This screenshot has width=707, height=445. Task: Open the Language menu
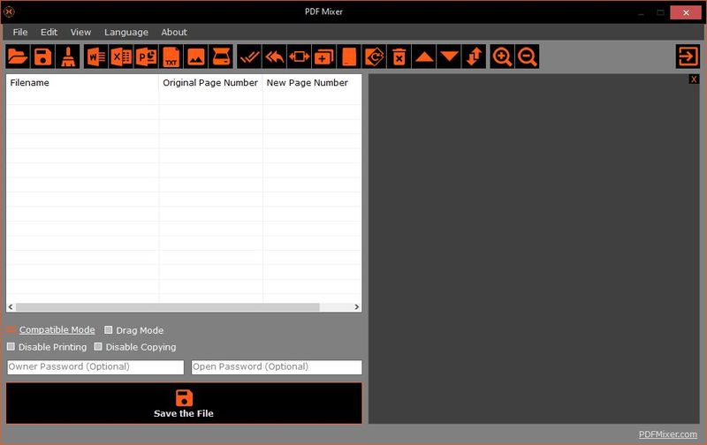tap(126, 32)
